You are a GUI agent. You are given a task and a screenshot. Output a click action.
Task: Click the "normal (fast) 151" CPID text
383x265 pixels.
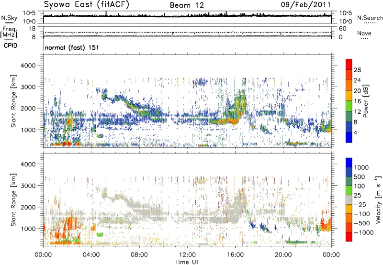click(x=72, y=47)
